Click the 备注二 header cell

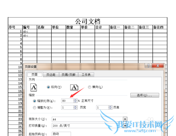pos(131,27)
